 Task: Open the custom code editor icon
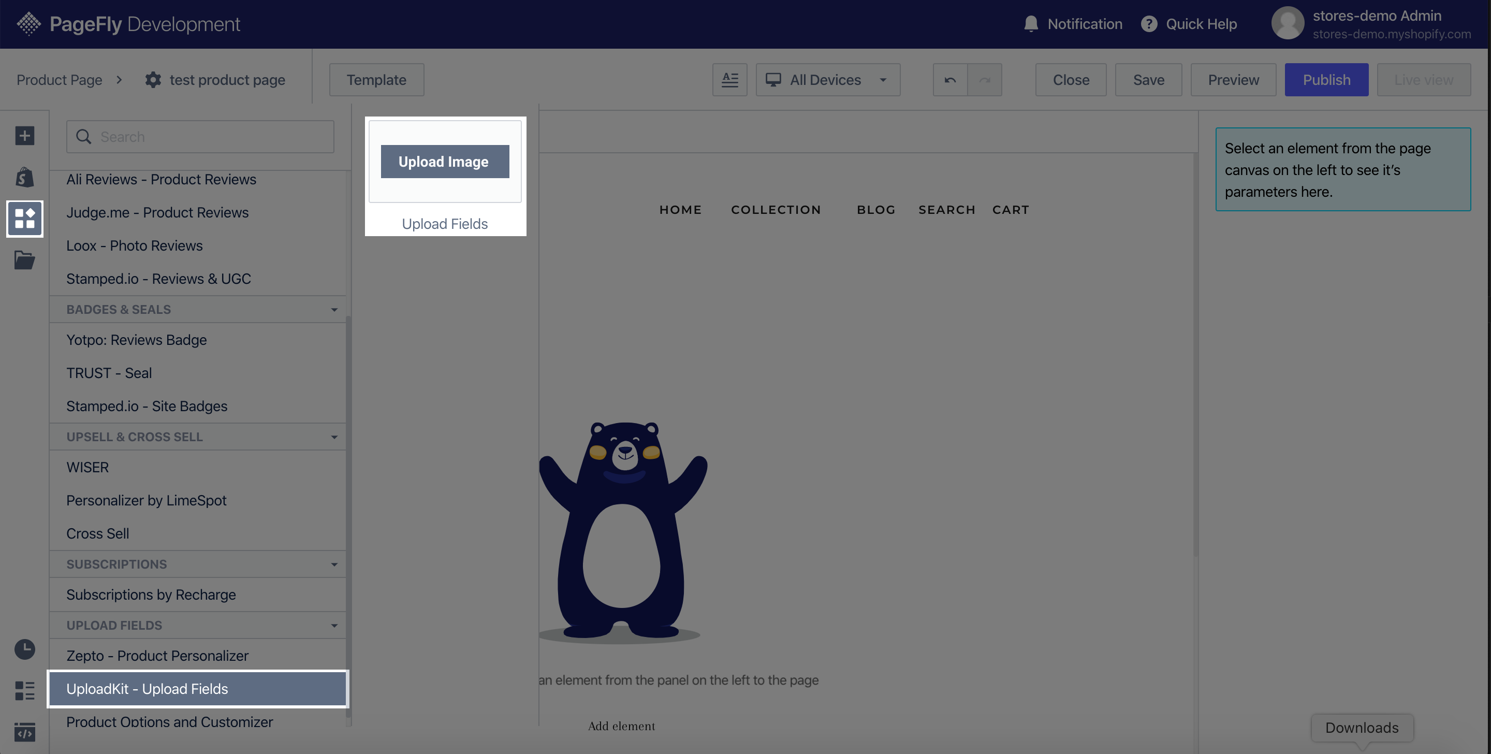pos(24,732)
